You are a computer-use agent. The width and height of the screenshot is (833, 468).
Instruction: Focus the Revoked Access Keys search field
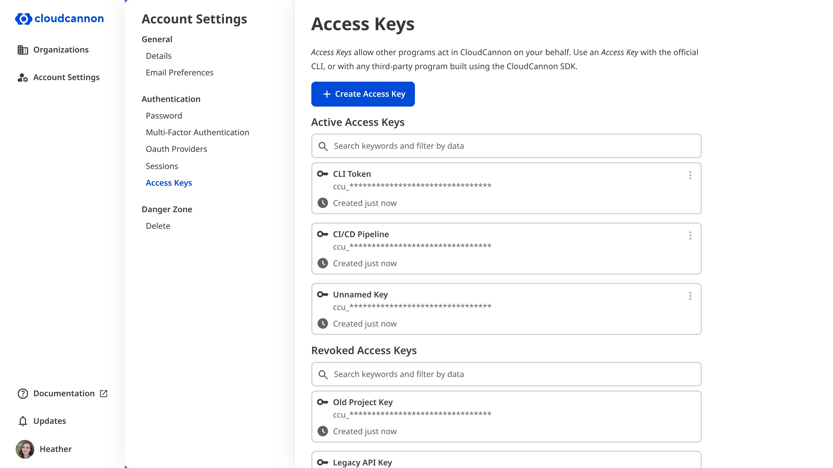506,374
